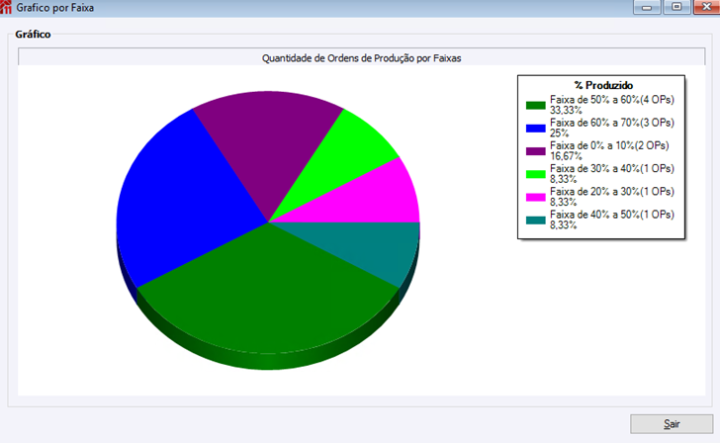The height and width of the screenshot is (443, 720).
Task: Click the app icon in the title bar
Action: [6, 7]
